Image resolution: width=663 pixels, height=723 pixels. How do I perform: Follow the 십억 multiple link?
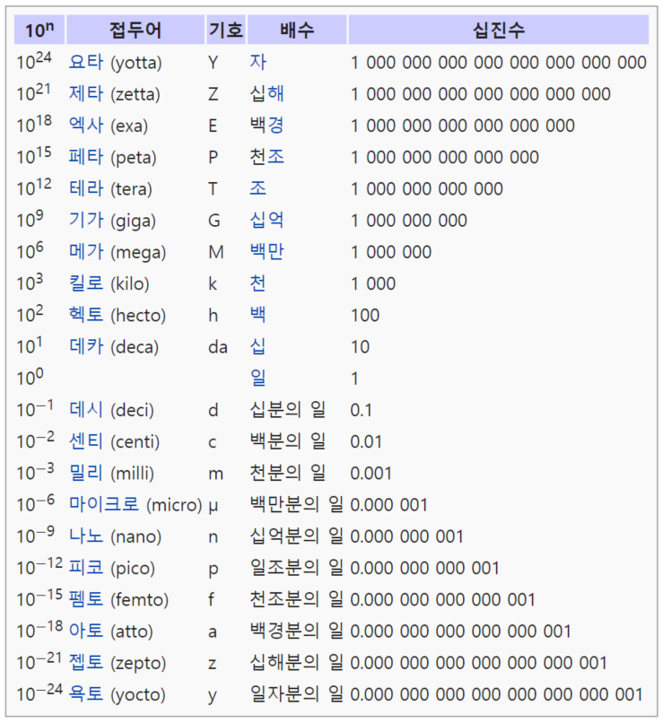(x=267, y=220)
